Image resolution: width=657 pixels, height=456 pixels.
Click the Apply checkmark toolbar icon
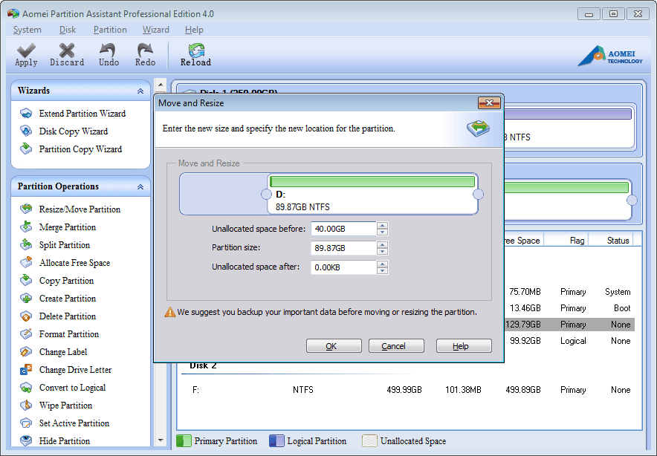click(26, 51)
